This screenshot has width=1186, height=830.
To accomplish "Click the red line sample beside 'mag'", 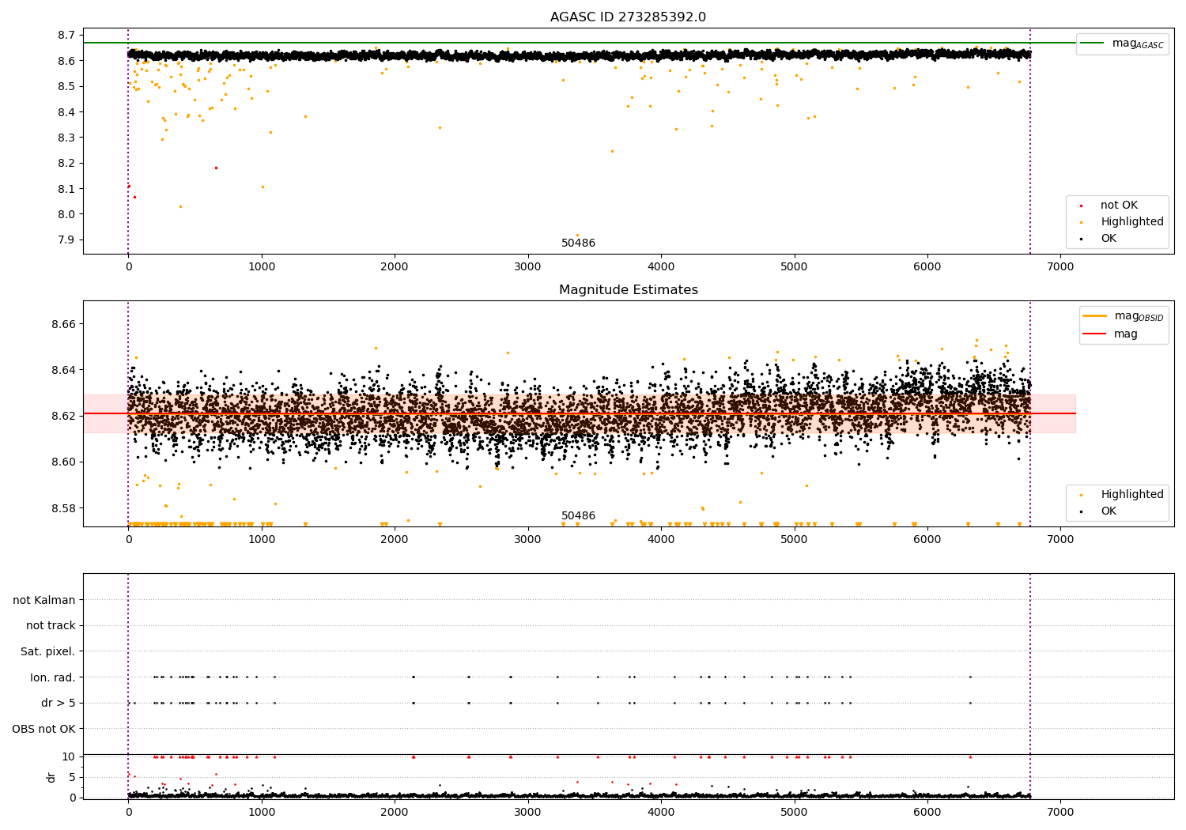I will (1094, 334).
